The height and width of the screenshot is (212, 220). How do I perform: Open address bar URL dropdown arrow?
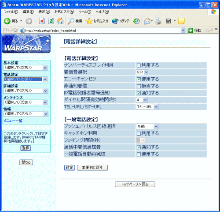[x=183, y=30]
